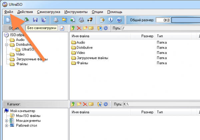200x140 pixels.
Task: Select Мои ISO файлы in Каталог tree
Action: [x=28, y=116]
